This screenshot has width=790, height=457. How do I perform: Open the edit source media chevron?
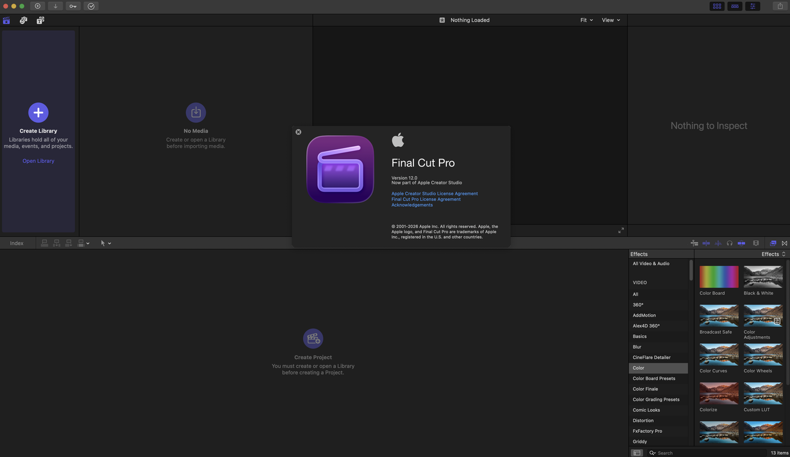point(88,244)
